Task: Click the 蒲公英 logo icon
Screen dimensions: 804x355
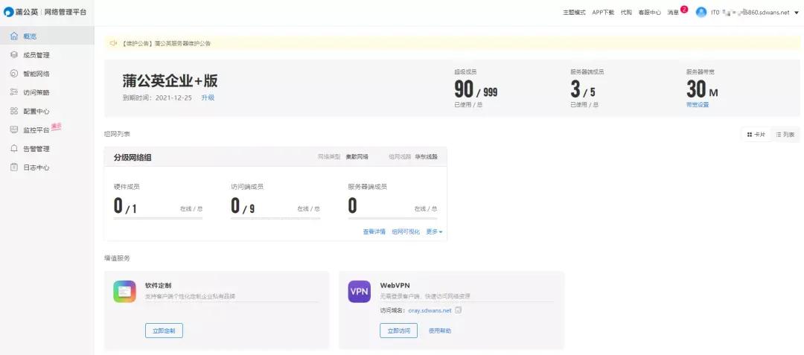Action: click(9, 12)
